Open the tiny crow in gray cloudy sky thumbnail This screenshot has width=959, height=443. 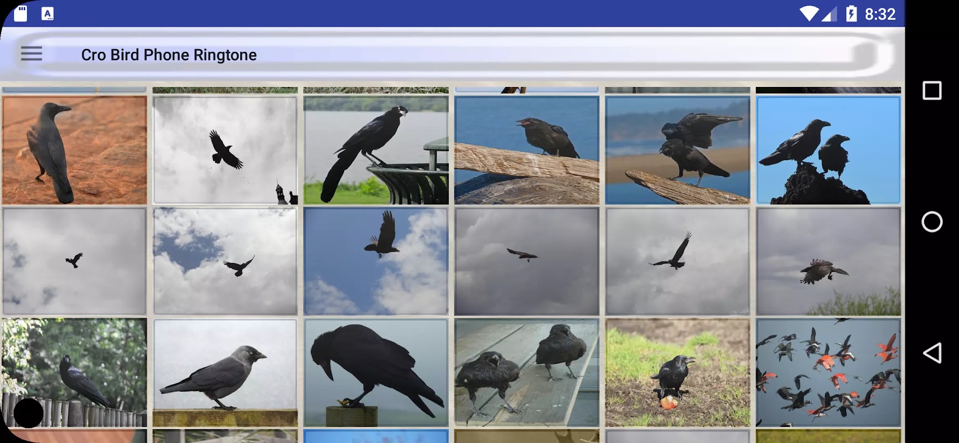74,261
